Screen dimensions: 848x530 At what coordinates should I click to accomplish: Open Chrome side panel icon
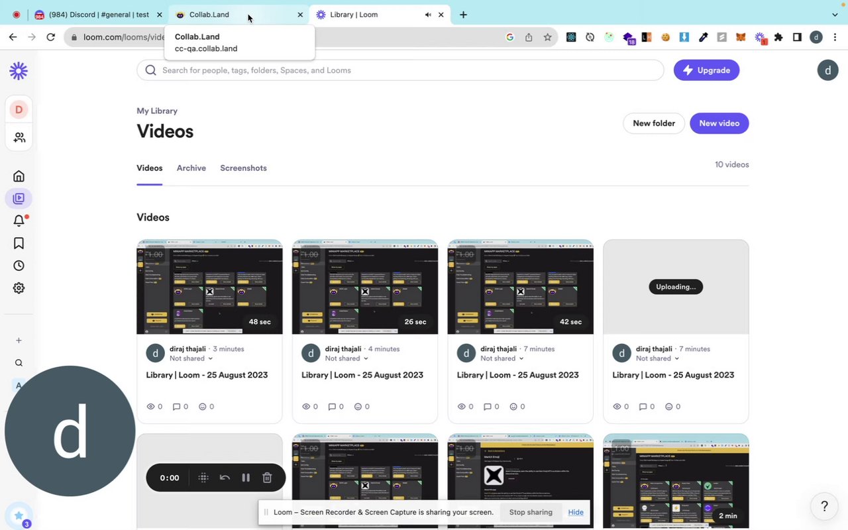(797, 38)
